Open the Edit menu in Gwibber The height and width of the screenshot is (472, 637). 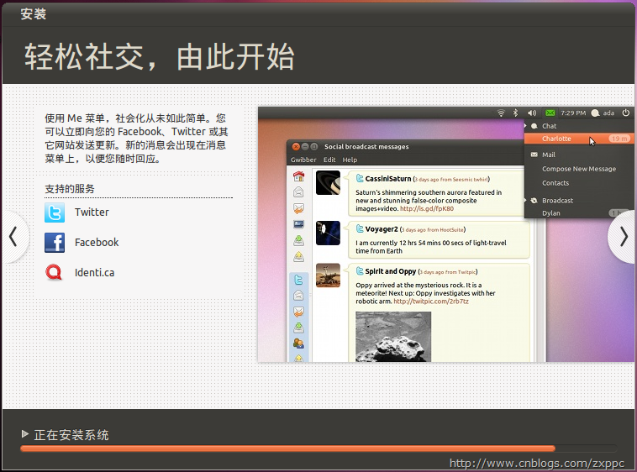coord(329,160)
